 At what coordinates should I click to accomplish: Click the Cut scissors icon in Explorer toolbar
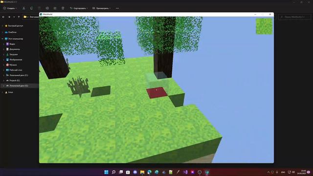24,8
